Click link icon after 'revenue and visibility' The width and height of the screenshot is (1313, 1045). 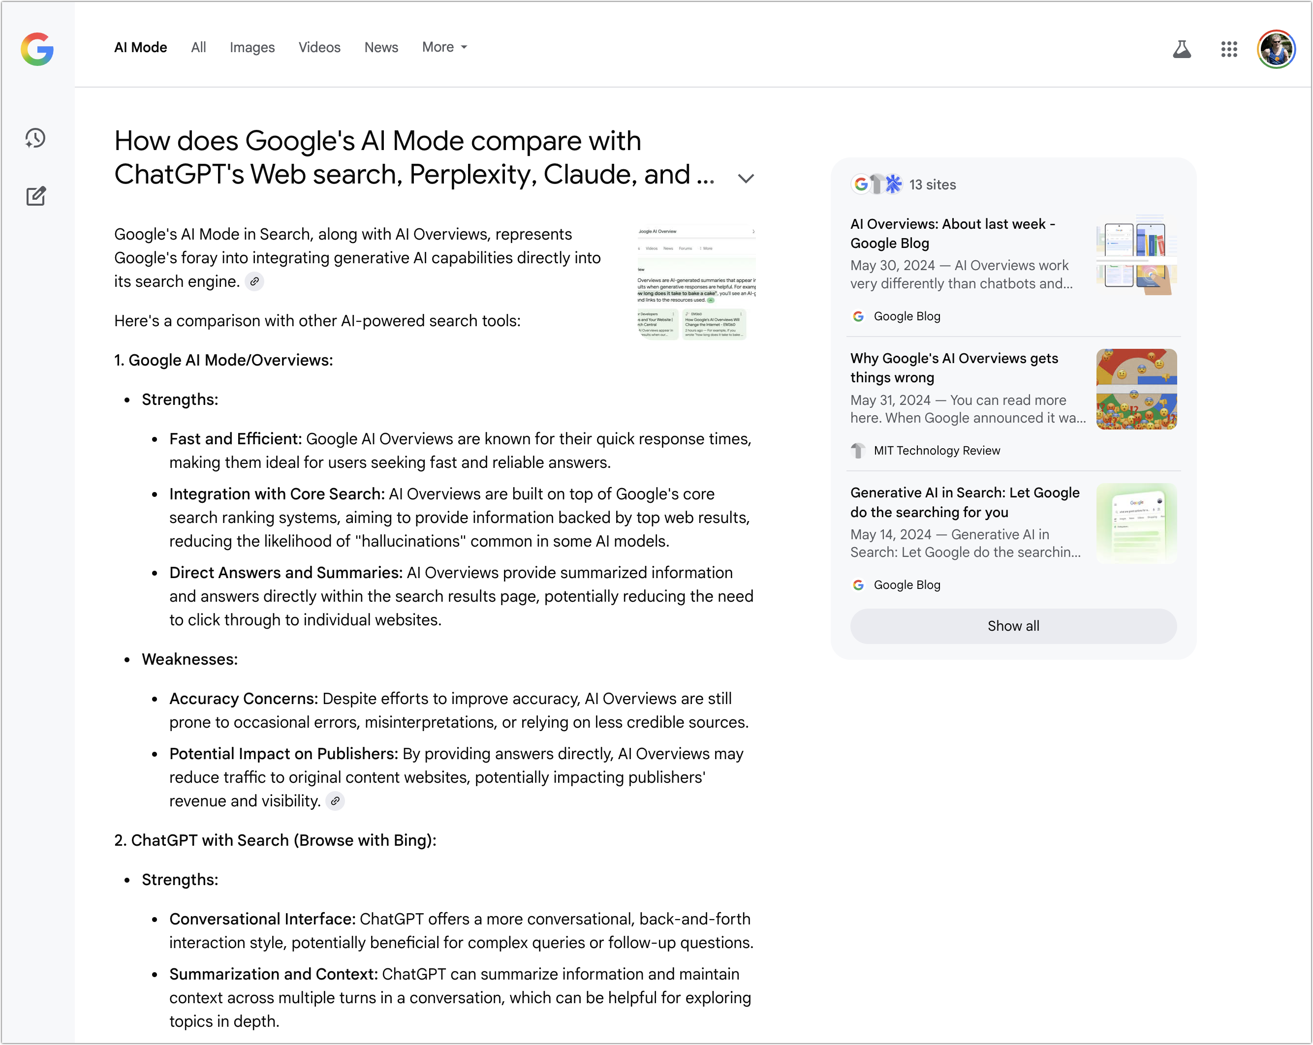pos(335,801)
